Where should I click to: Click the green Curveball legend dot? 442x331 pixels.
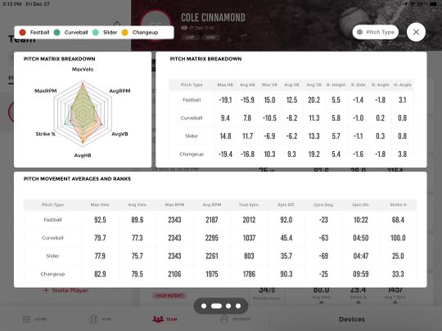pyautogui.click(x=57, y=33)
